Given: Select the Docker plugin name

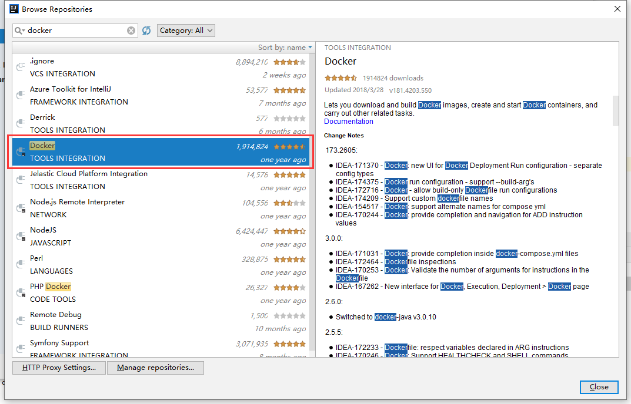Looking at the screenshot, I should 42,146.
